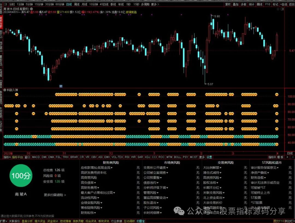Click the panel layout icon at chart top-right
The width and height of the screenshot is (295, 223).
pos(282,9)
